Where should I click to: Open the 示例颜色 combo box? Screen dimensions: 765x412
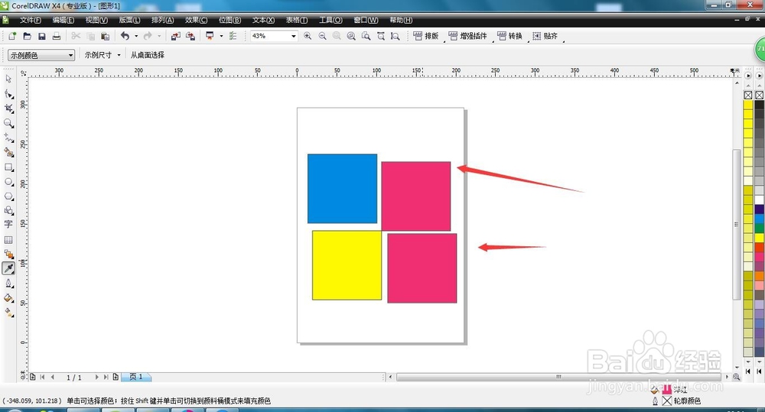coord(41,55)
